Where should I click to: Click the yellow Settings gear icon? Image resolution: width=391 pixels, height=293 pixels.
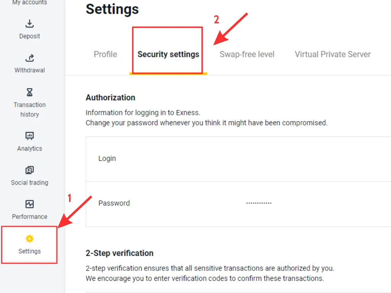point(29,239)
